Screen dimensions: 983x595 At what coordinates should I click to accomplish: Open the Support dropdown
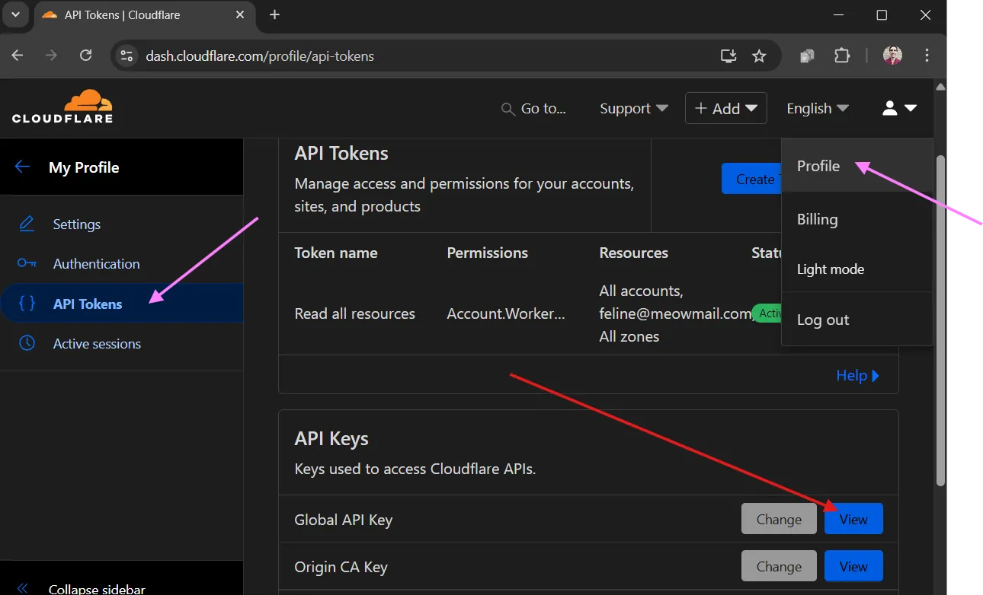(632, 108)
